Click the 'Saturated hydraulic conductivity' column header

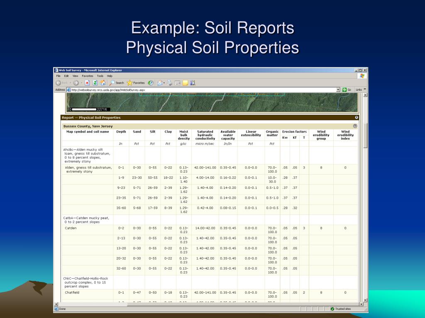pos(205,135)
